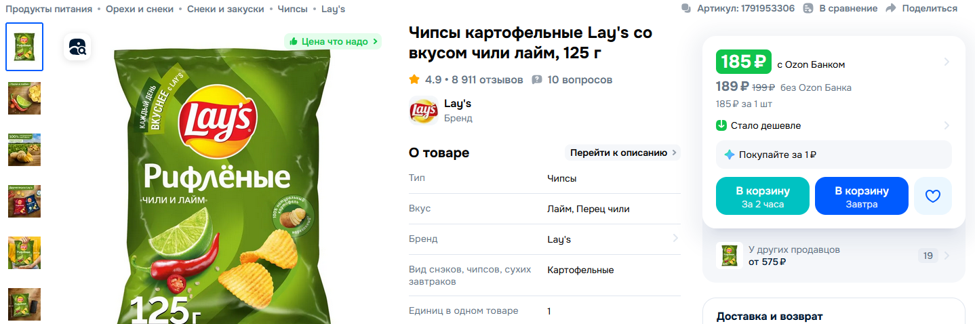The image size is (975, 324).
Task: Click the questions speech bubble icon
Action: click(537, 80)
